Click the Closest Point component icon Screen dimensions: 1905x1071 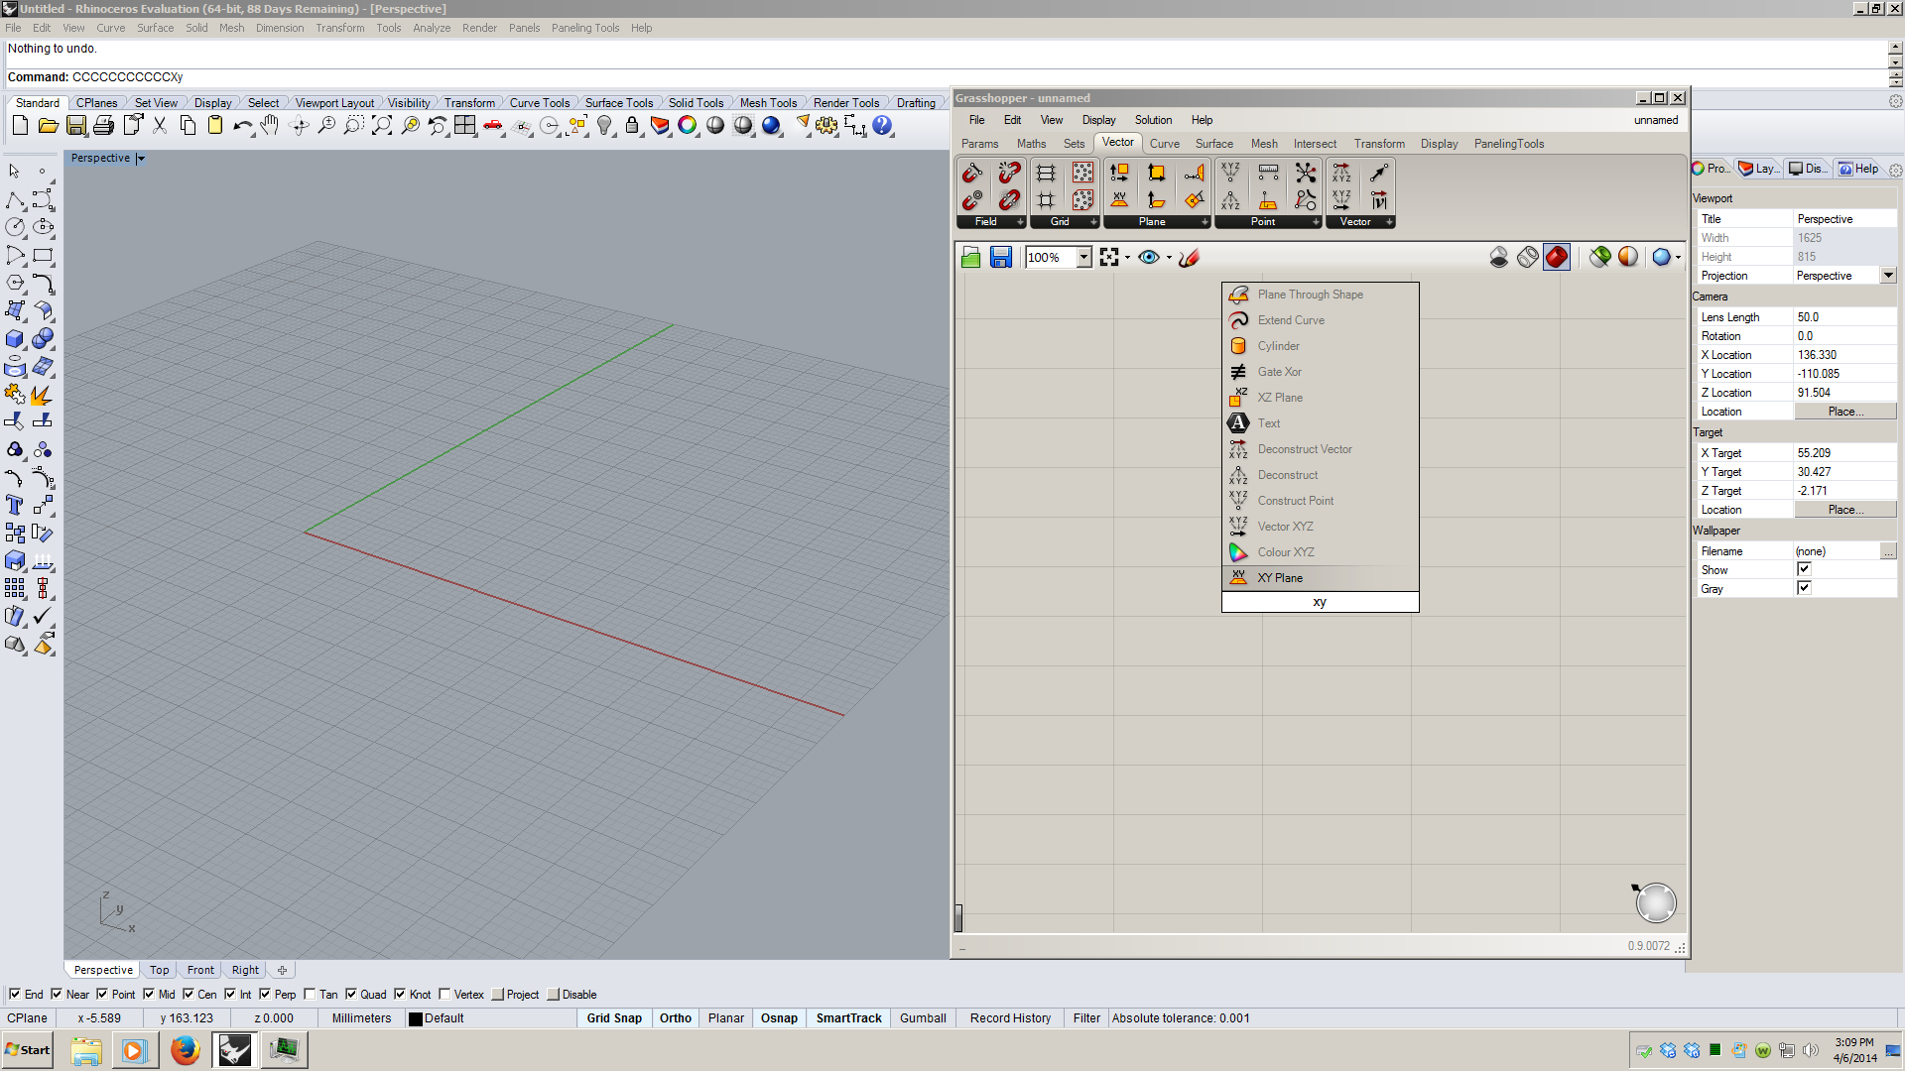tap(1306, 173)
